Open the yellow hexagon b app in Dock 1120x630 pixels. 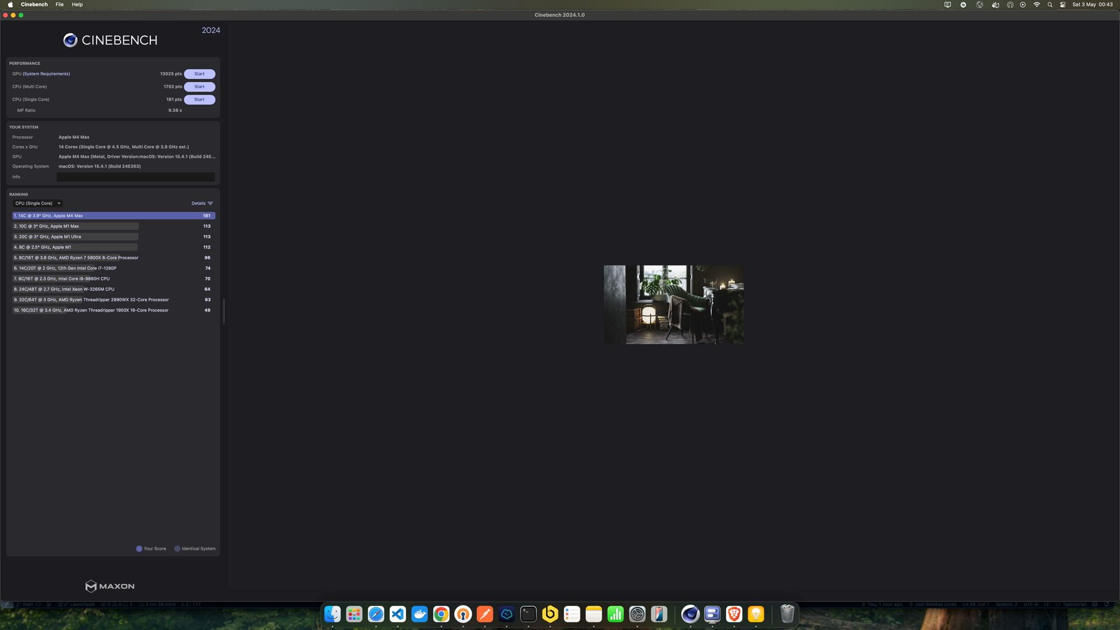(550, 614)
